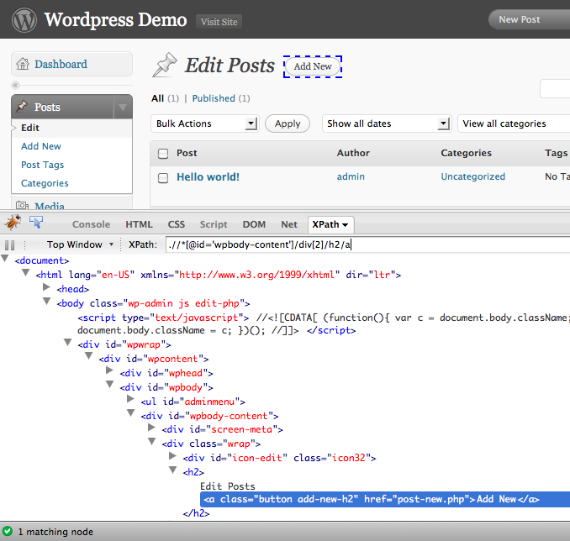Expand the screen-meta div node

coord(152,428)
